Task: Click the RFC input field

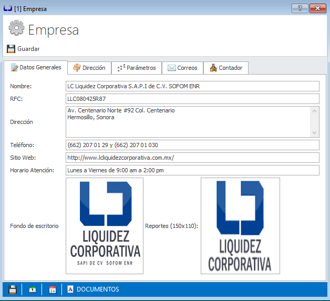Action: point(192,99)
